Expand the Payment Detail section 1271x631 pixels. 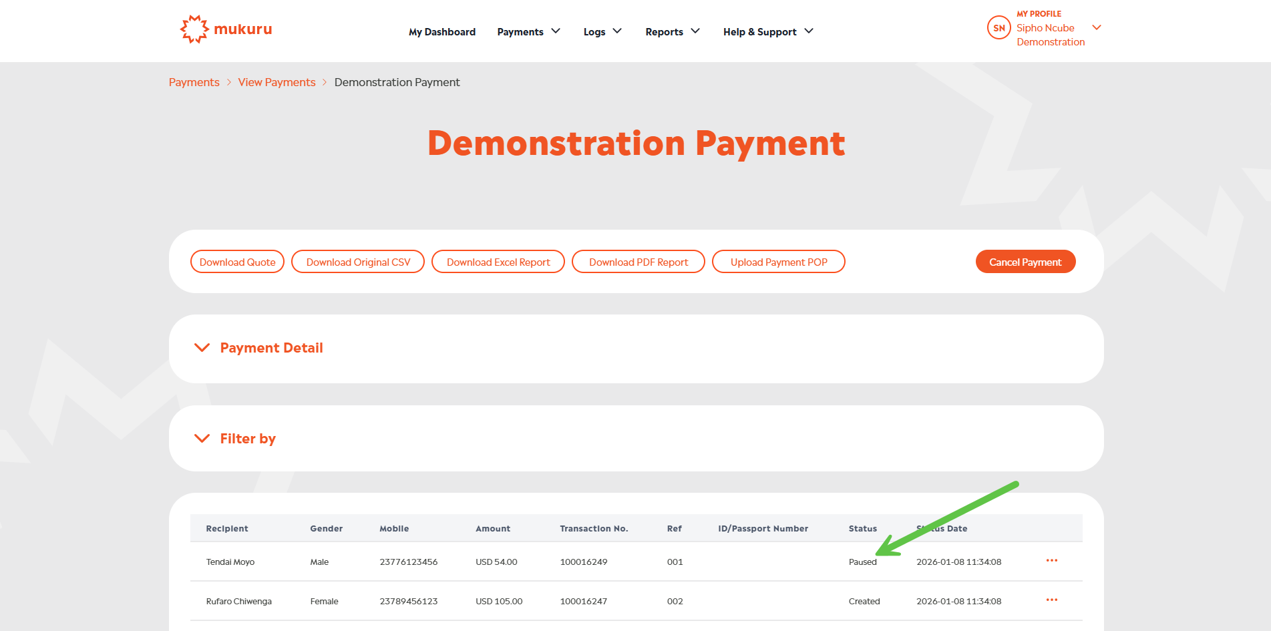(x=270, y=348)
